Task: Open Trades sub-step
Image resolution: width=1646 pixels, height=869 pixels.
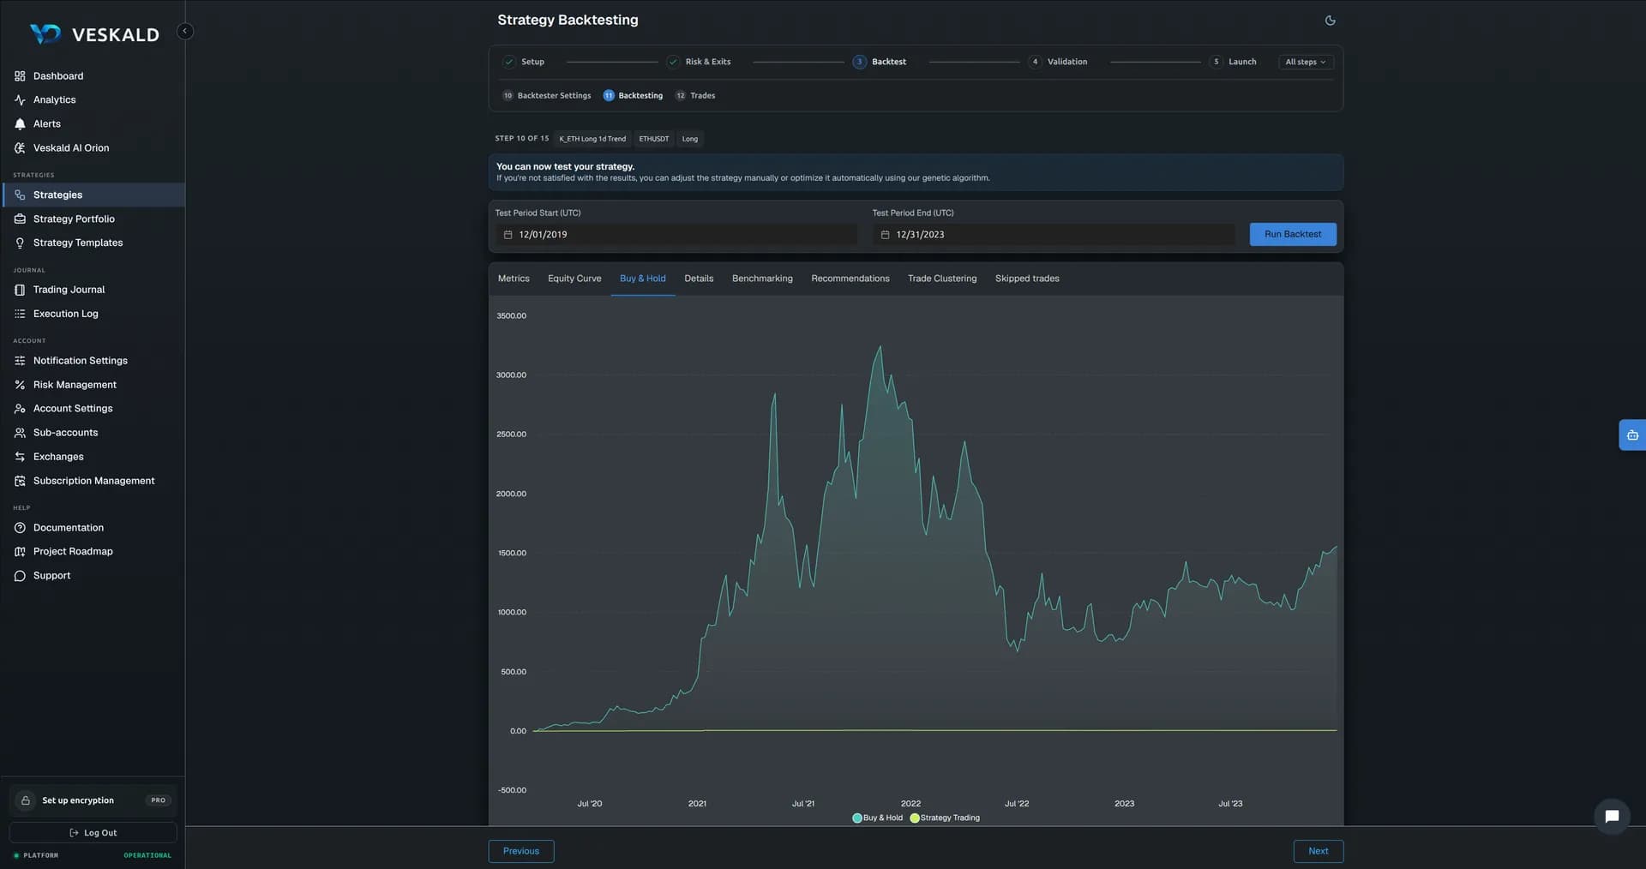Action: (695, 96)
